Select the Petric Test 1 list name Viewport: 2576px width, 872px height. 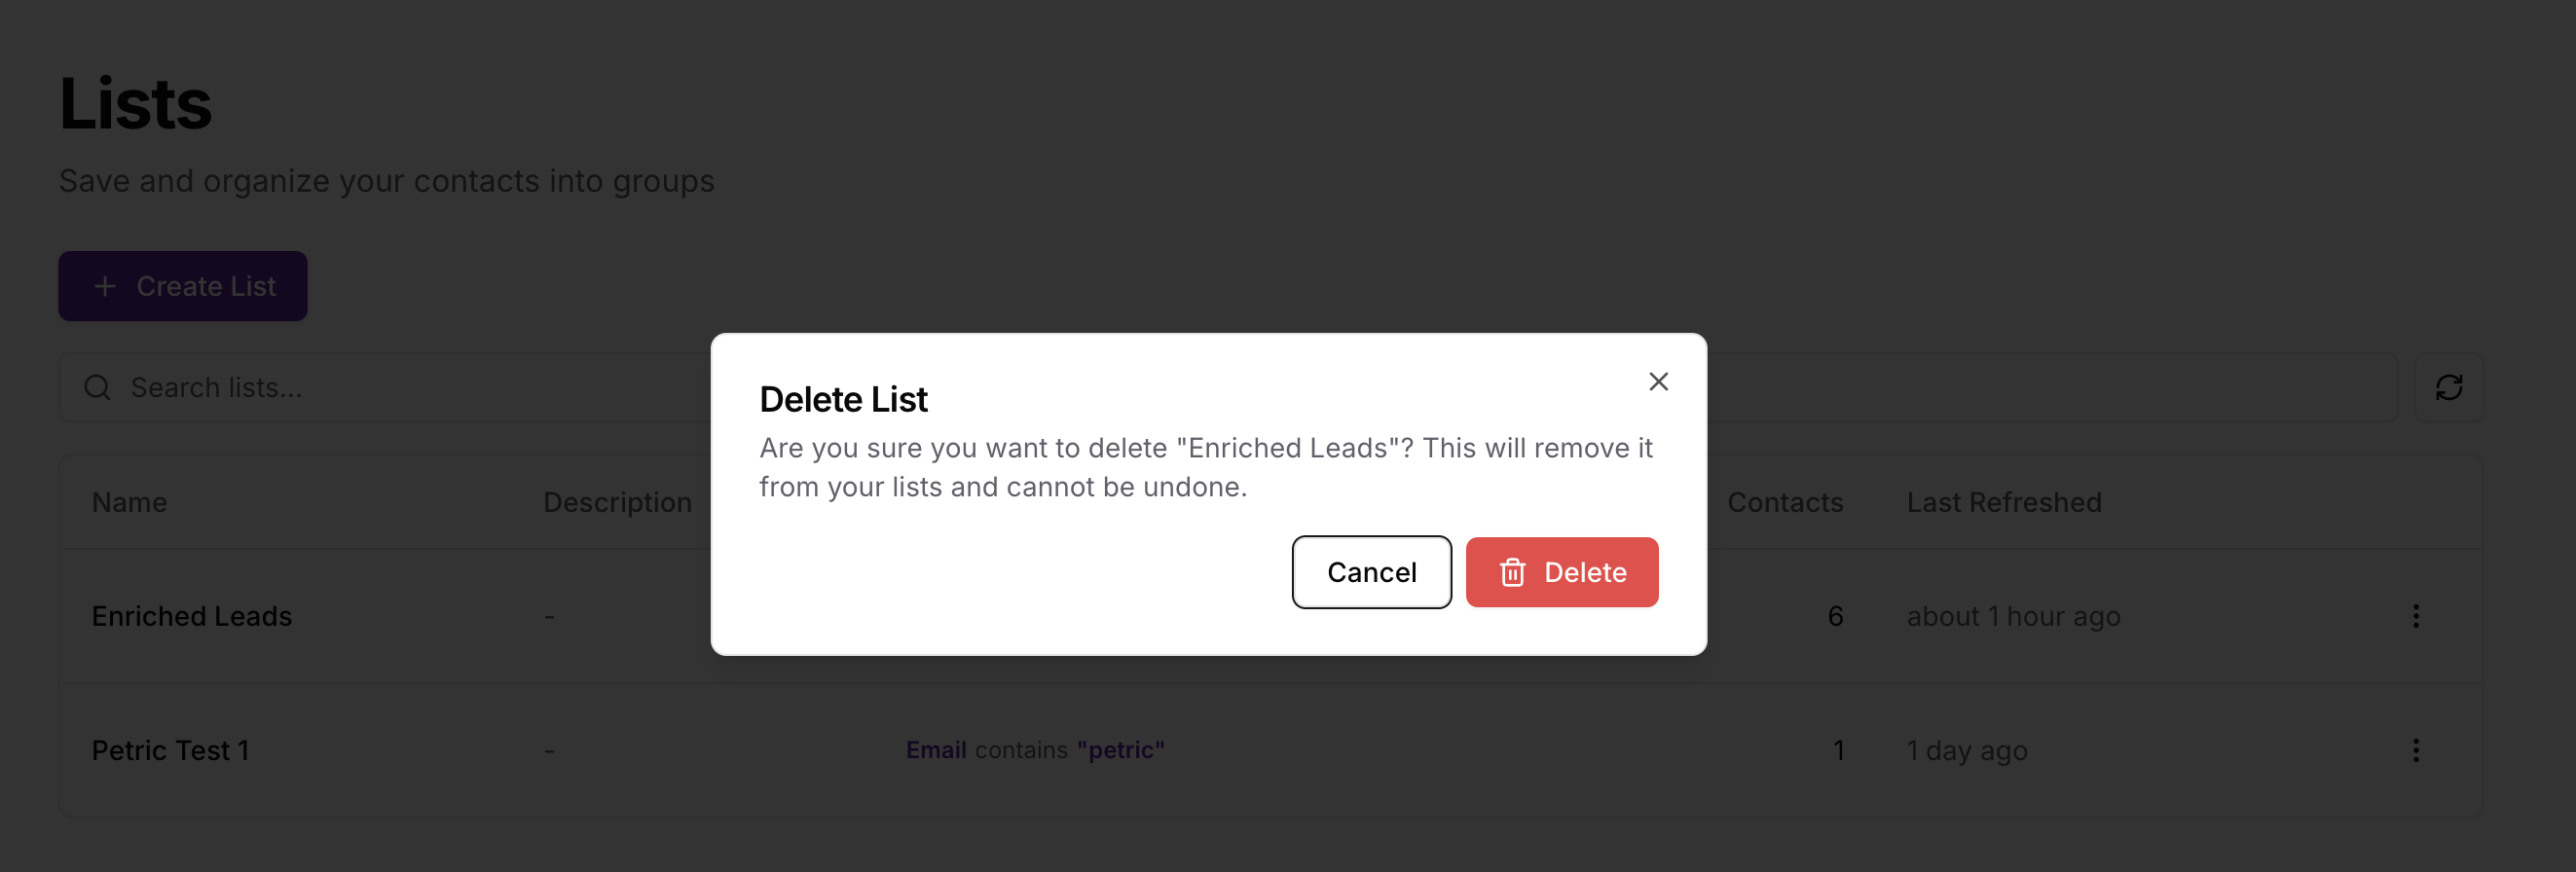coord(171,750)
